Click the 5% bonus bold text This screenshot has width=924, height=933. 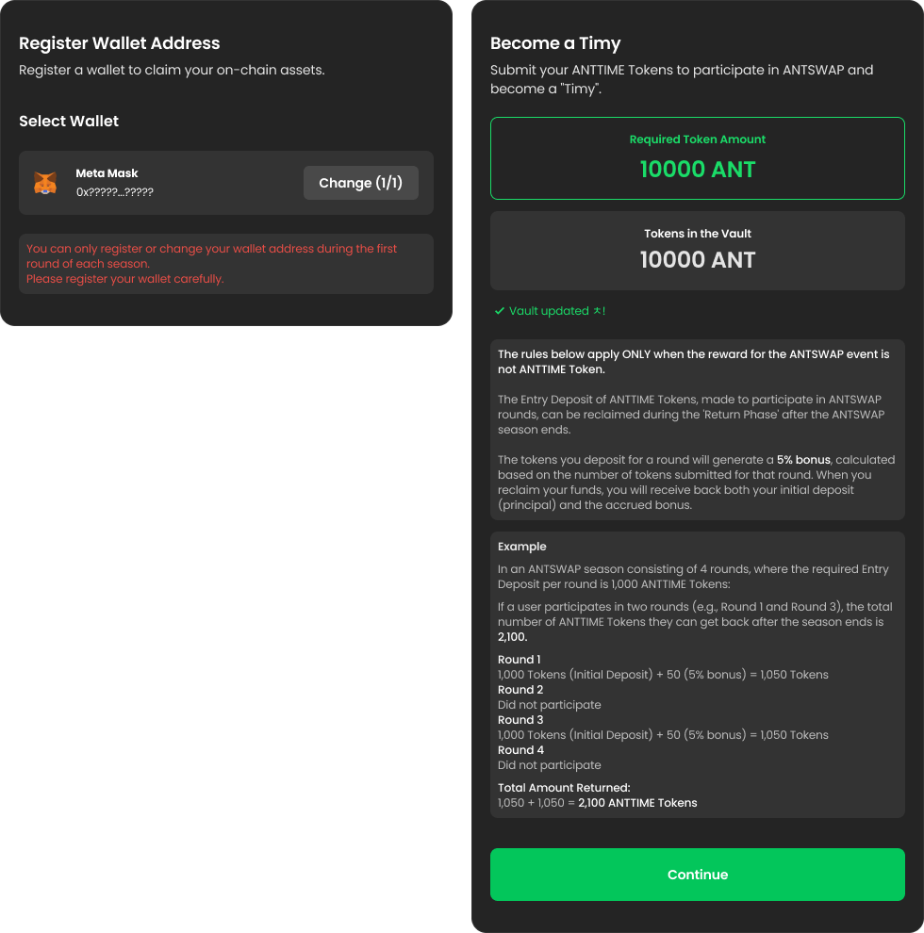(803, 460)
